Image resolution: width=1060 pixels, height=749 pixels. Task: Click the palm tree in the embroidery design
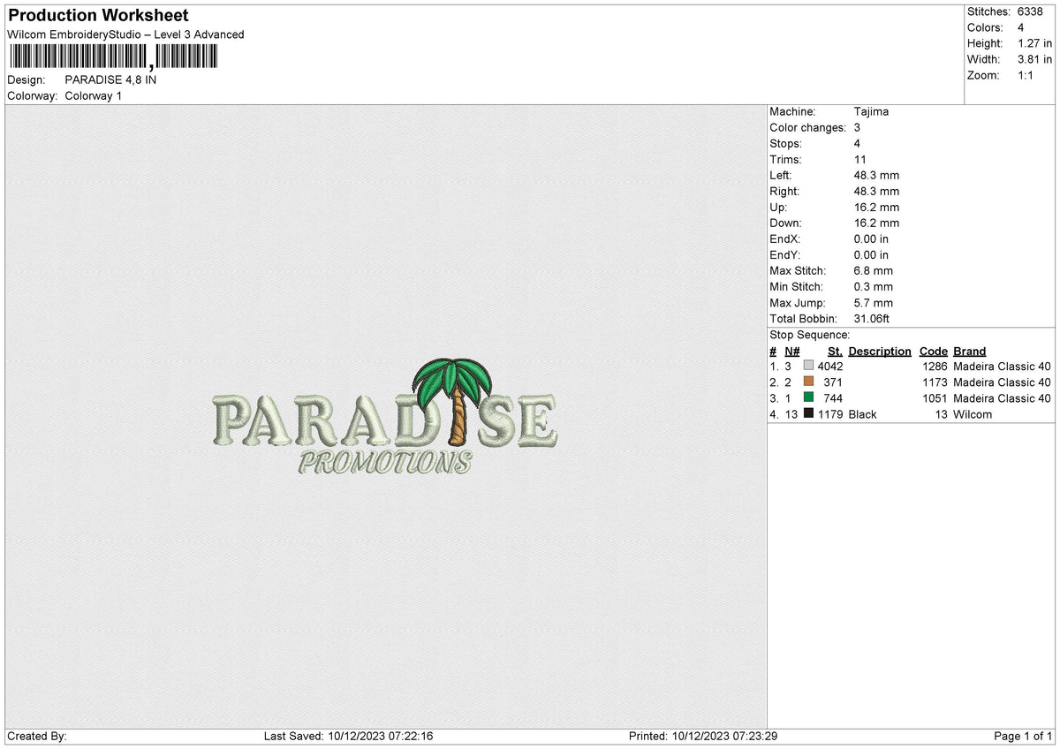pos(453,400)
